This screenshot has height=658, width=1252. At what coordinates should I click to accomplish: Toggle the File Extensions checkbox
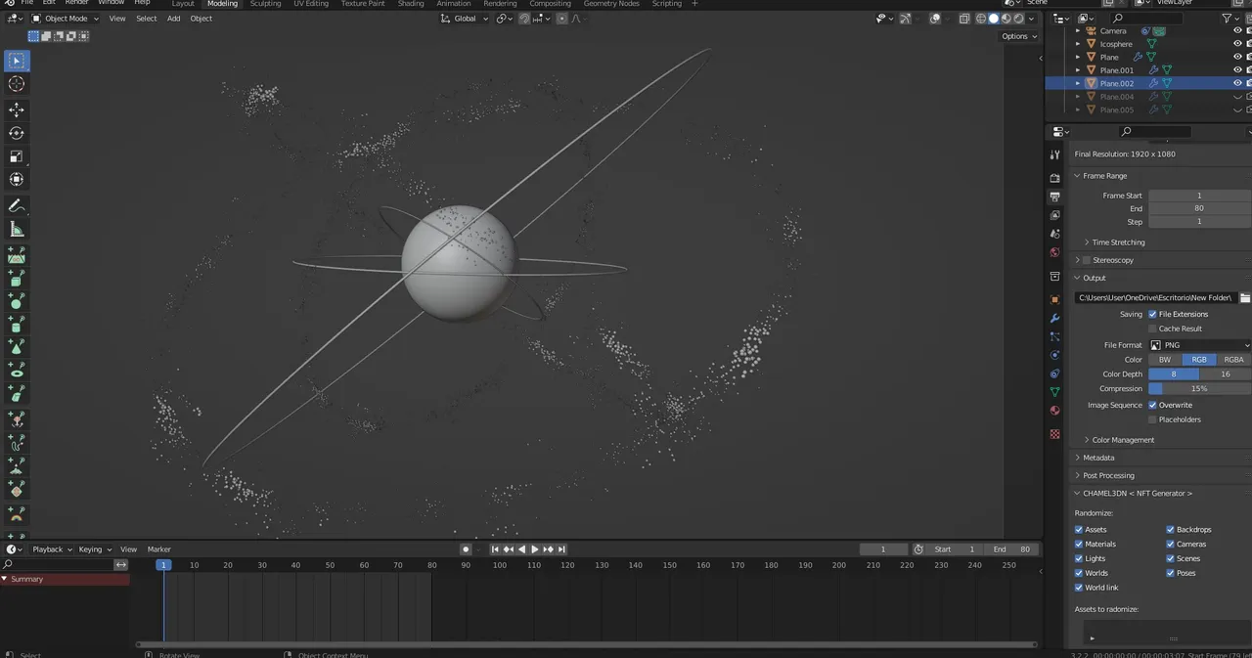[x=1152, y=314]
